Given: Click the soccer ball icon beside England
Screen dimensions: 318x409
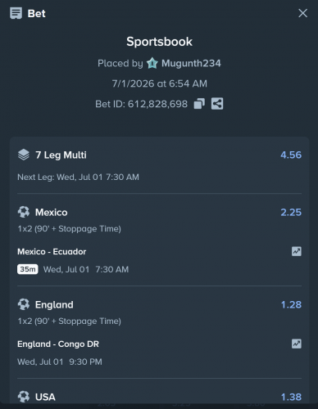Looking at the screenshot, I should point(24,304).
